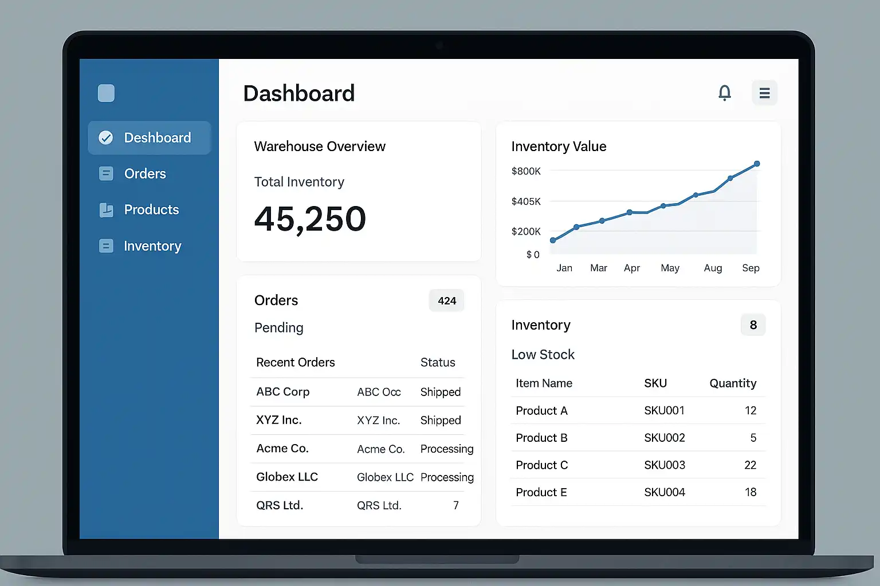Click the notification bell icon
This screenshot has height=586, width=880.
pos(725,93)
